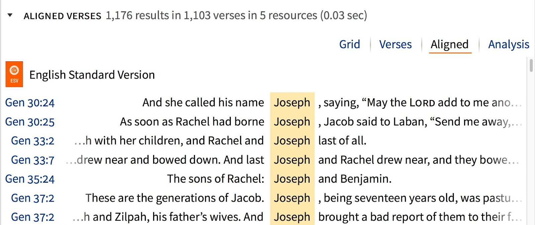The height and width of the screenshot is (225, 535).
Task: Open the Gen 33:2 reference link
Action: pyautogui.click(x=33, y=141)
